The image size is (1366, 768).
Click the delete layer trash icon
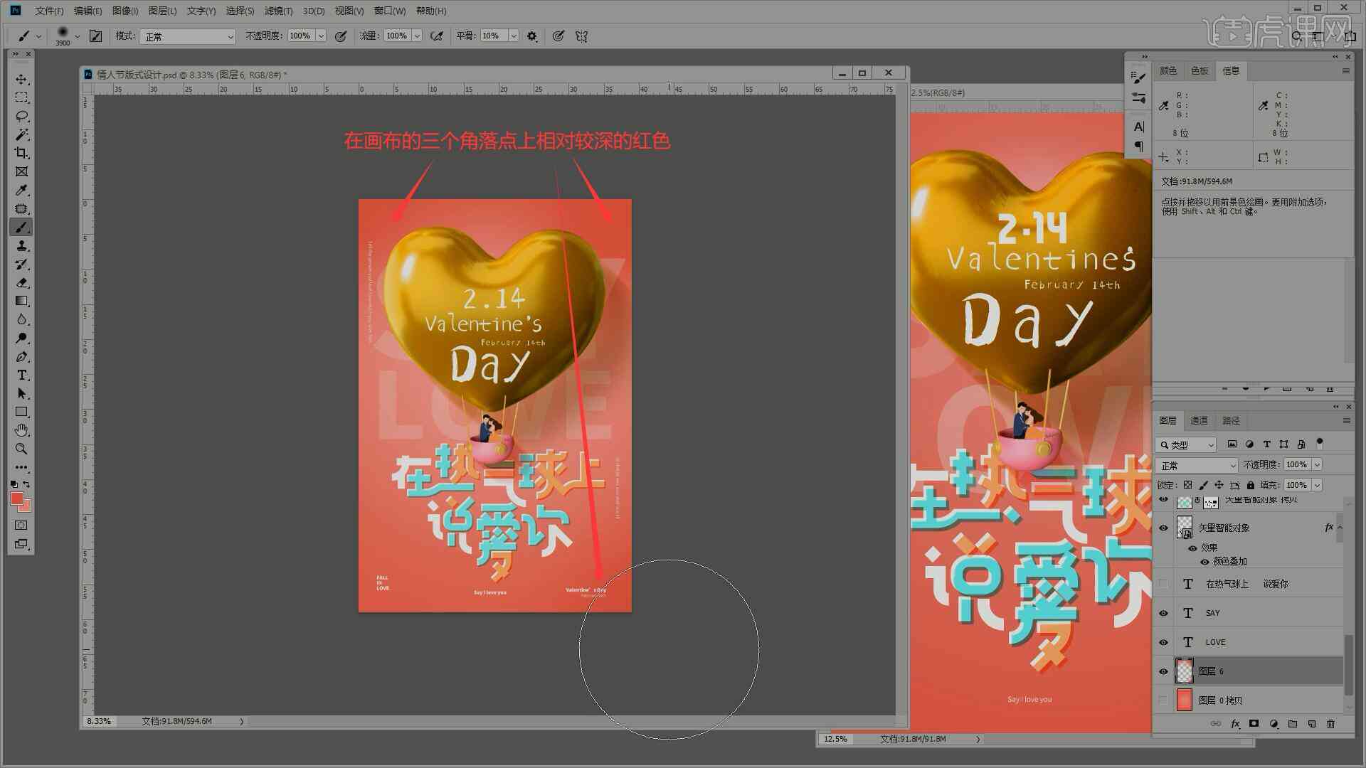pos(1330,724)
